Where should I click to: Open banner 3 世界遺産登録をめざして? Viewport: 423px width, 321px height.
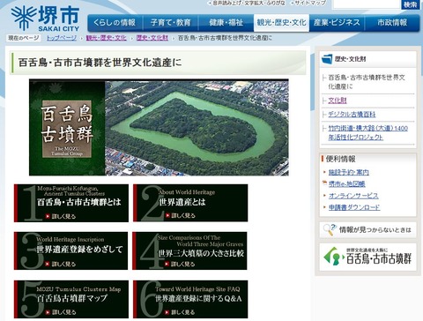70,250
